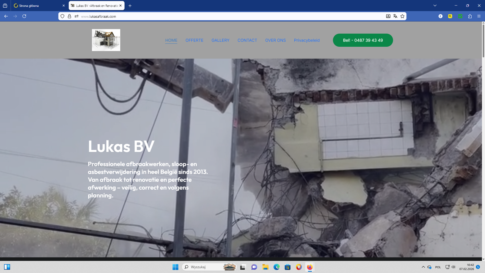485x273 pixels.
Task: Open site permissions icon in address bar
Action: pos(76,16)
